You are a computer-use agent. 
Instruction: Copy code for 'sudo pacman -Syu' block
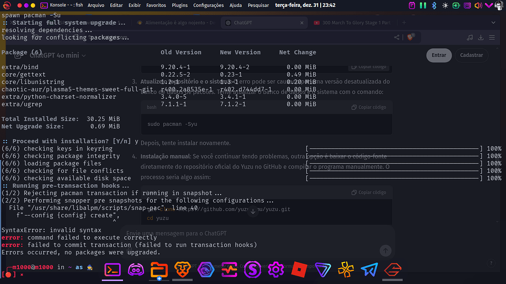[x=369, y=107]
